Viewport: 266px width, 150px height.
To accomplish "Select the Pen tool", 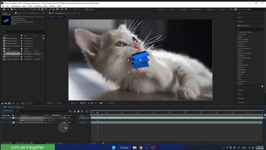I will point(43,9).
